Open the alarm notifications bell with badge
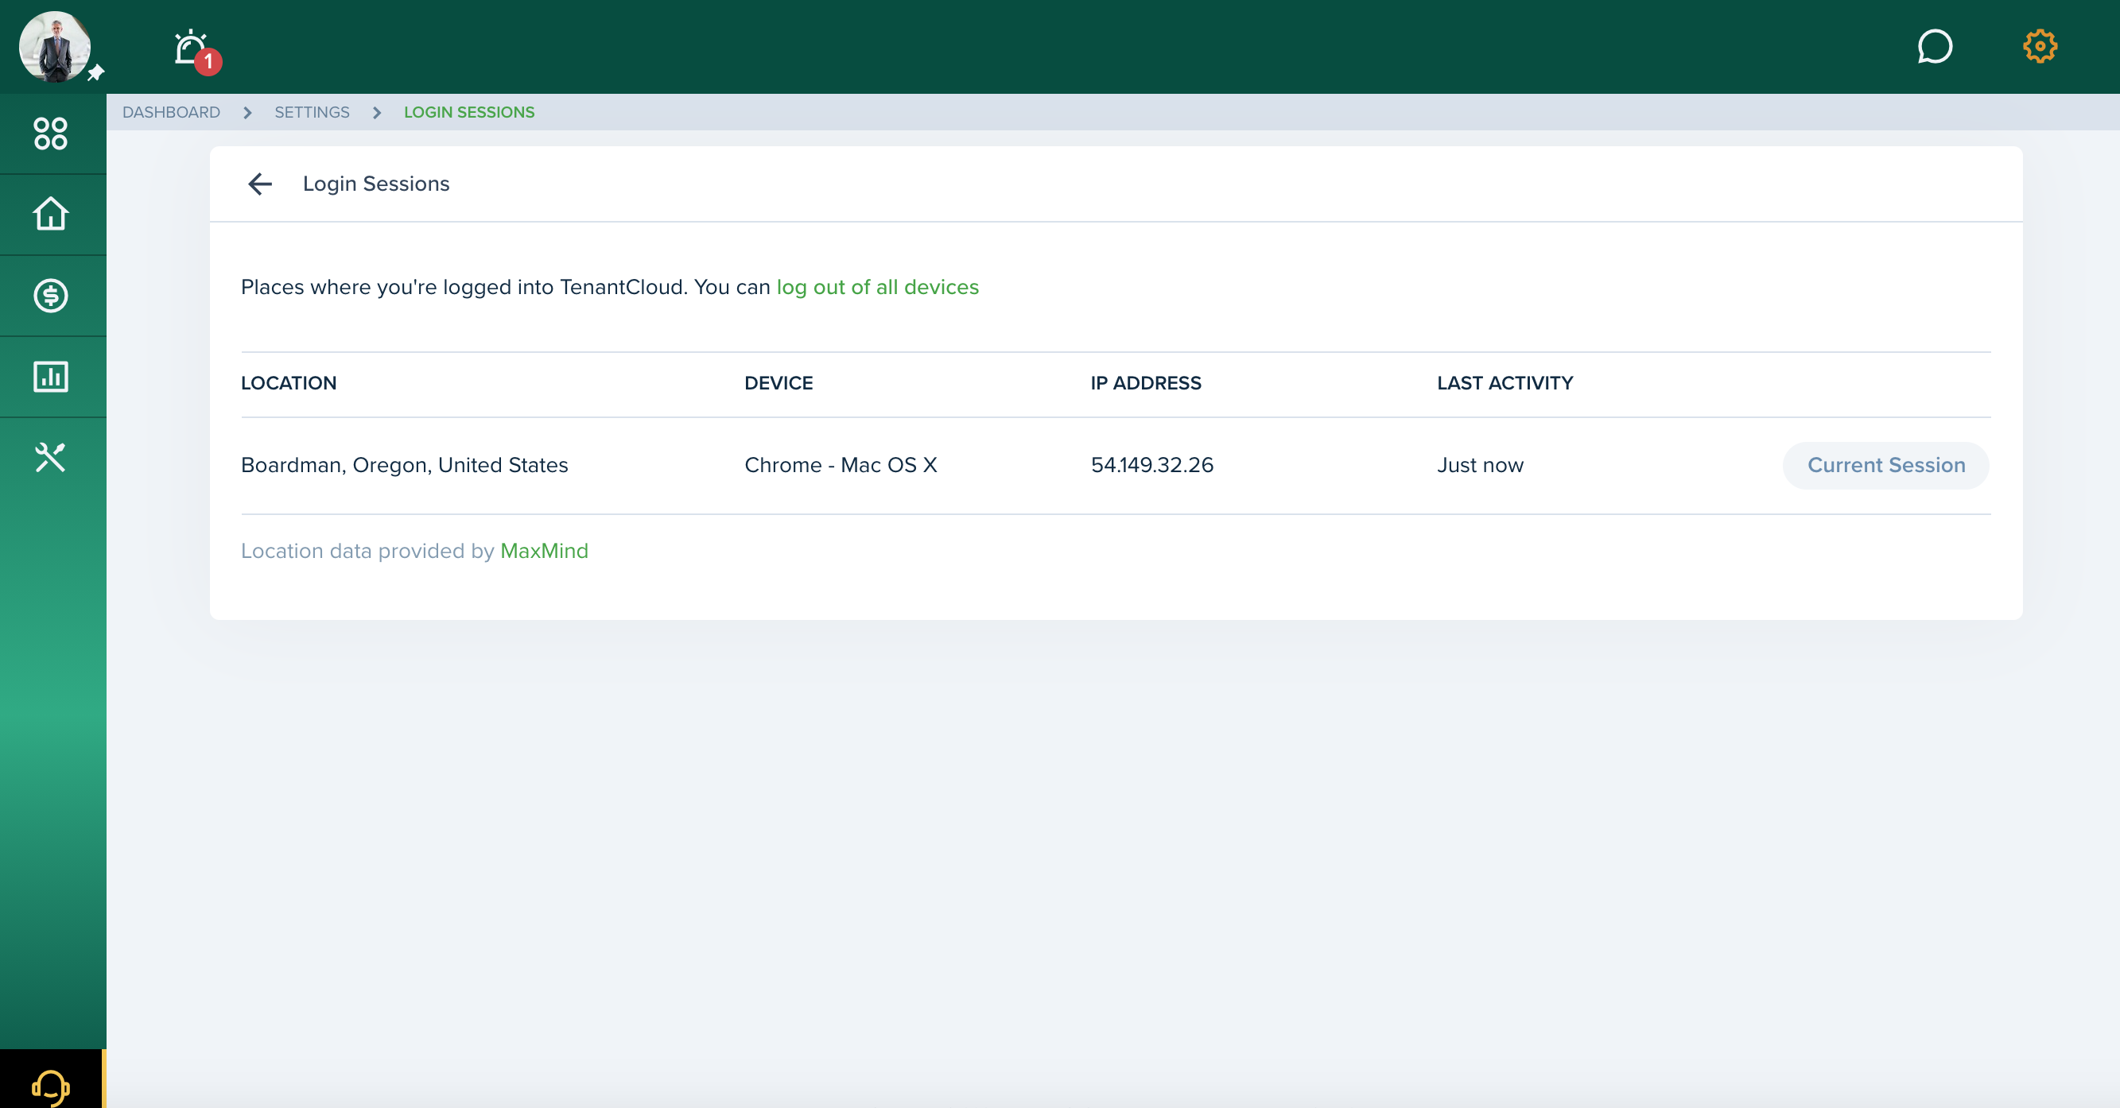Viewport: 2120px width, 1108px height. tap(196, 51)
